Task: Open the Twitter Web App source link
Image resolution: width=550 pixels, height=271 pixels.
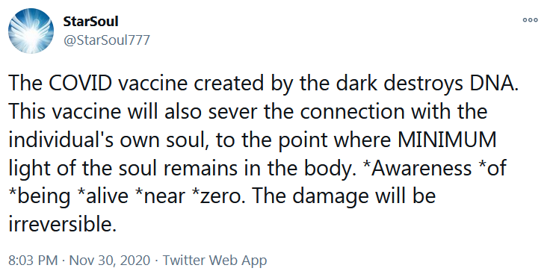Action: (214, 261)
